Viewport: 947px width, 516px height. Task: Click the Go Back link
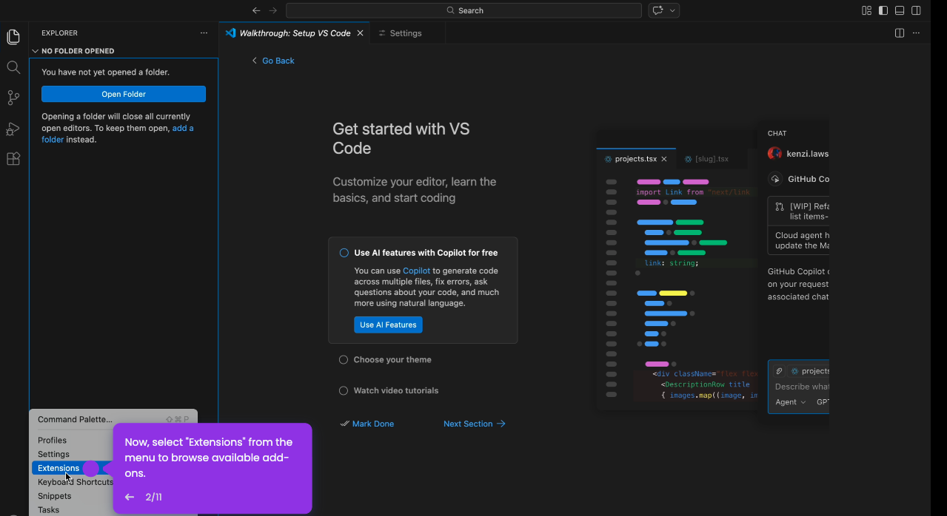[x=273, y=61]
